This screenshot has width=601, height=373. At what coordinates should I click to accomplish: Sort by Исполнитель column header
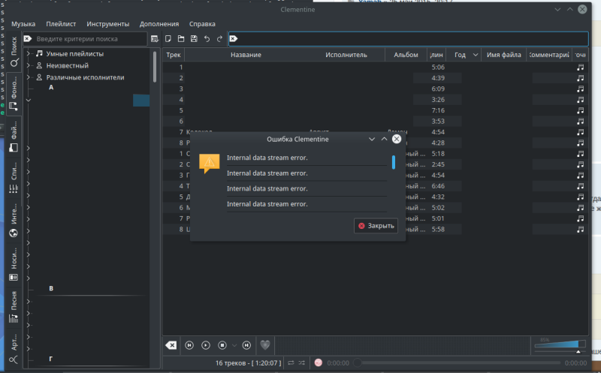pos(346,55)
